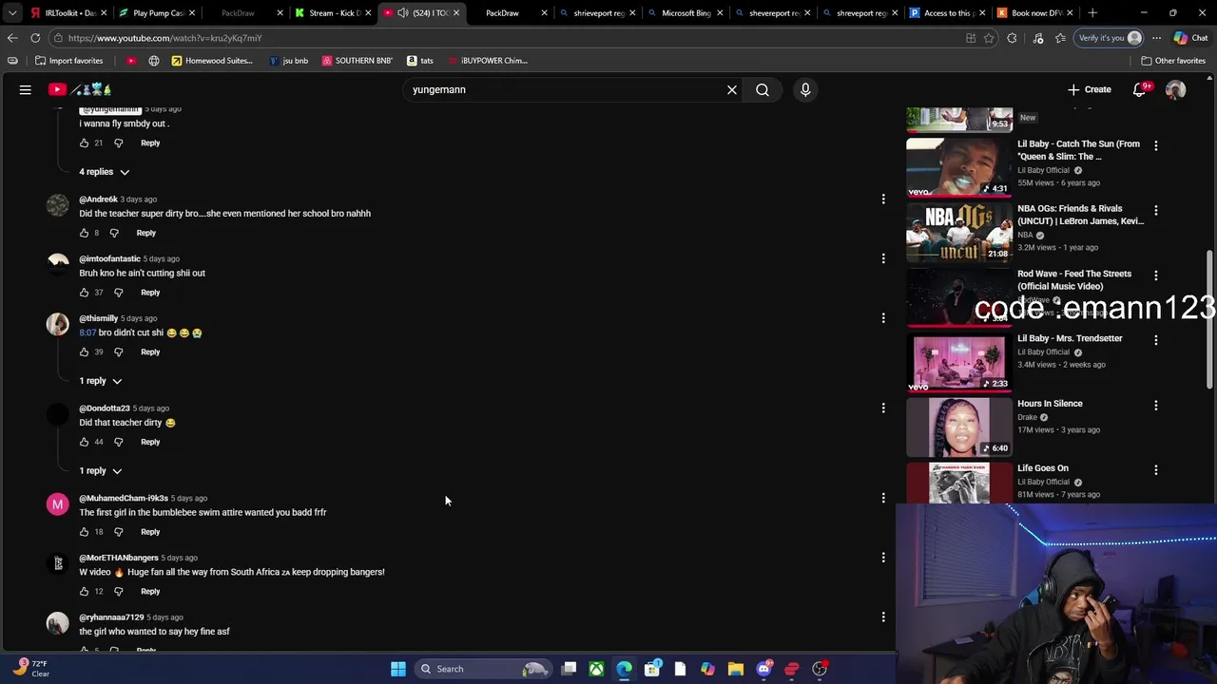Expand 1 reply under @thismilly comment
Image resolution: width=1217 pixels, height=684 pixels.
(101, 381)
